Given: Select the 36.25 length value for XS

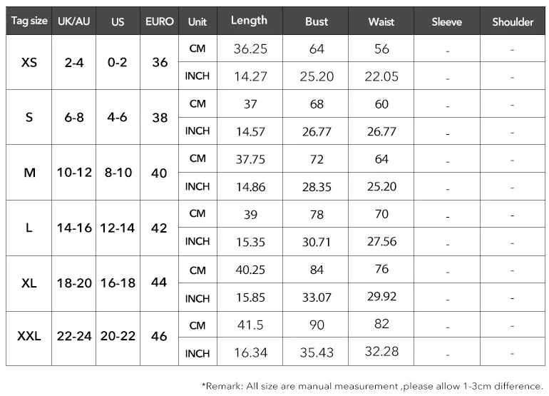Looking at the screenshot, I should pos(250,49).
